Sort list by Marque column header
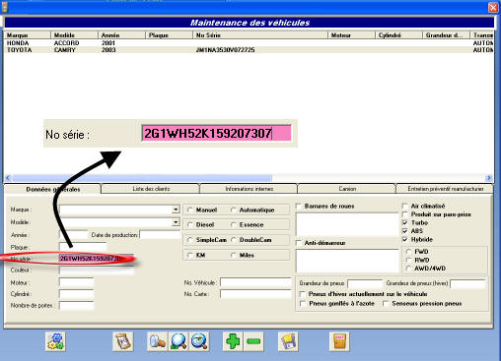Viewport: 501px width, 361px height. [x=28, y=35]
